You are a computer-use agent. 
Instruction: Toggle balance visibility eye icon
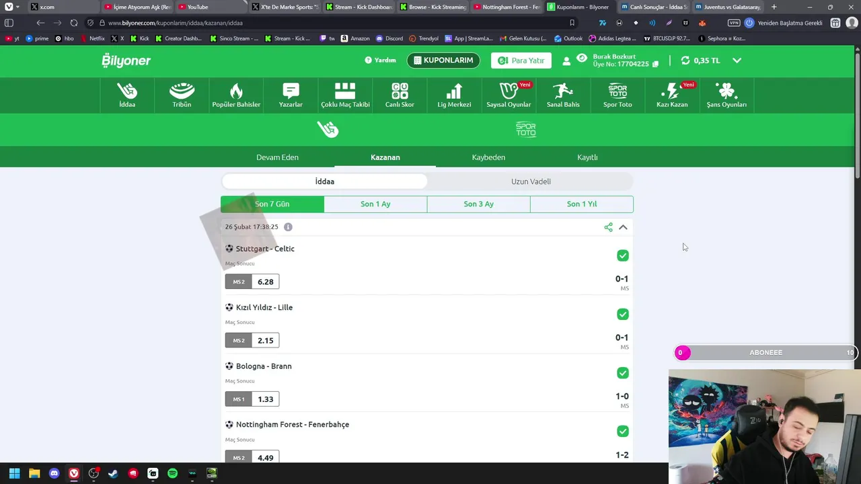point(582,58)
